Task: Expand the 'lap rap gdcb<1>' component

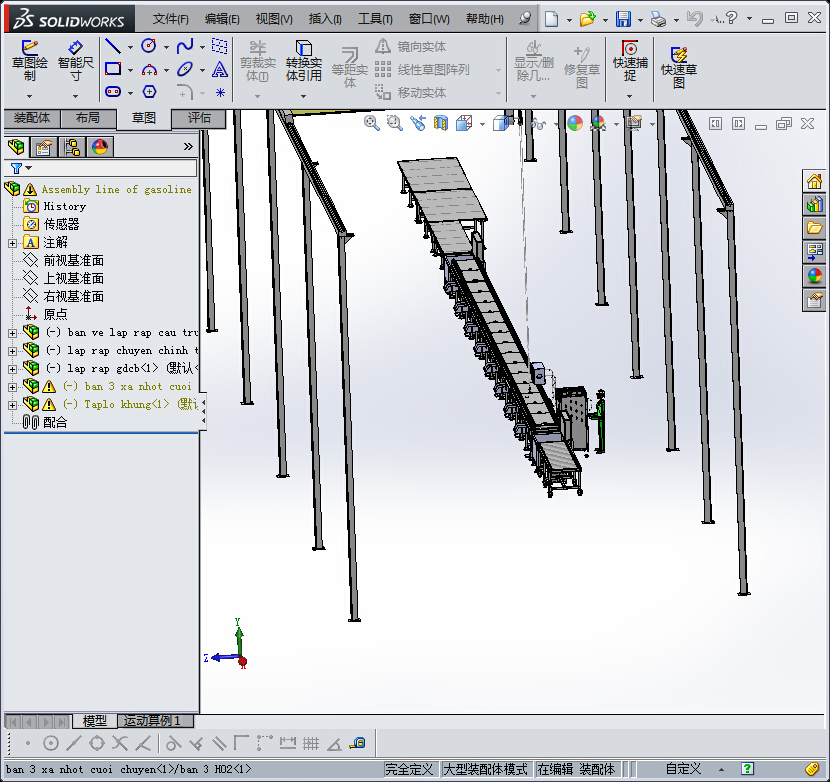Action: (12, 369)
